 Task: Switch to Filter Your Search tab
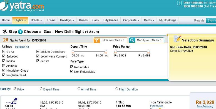click(110, 40)
